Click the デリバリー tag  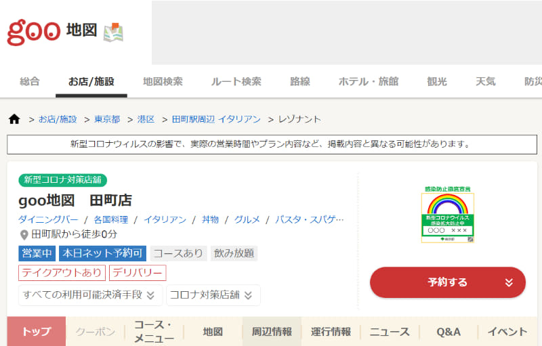coord(138,273)
